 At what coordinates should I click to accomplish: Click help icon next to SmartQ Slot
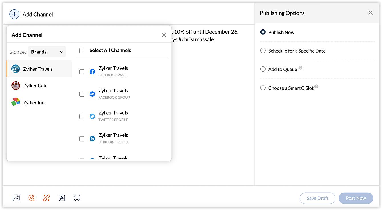pyautogui.click(x=316, y=87)
